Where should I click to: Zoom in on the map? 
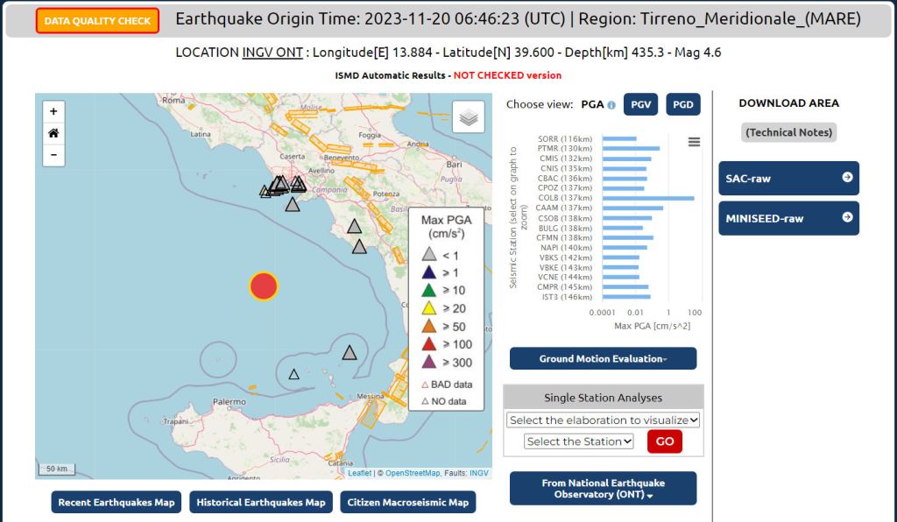(53, 111)
